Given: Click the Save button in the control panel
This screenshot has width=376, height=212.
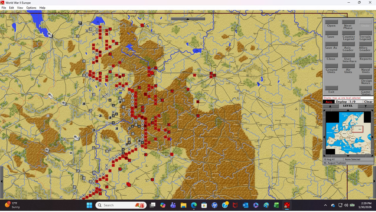Looking at the screenshot, I should pyautogui.click(x=331, y=33).
